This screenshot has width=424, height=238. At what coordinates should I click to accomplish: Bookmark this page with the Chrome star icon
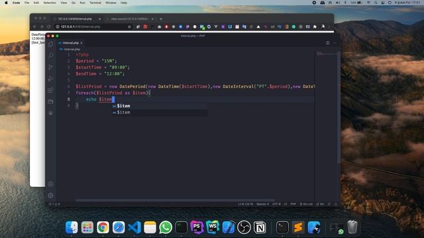129,26
